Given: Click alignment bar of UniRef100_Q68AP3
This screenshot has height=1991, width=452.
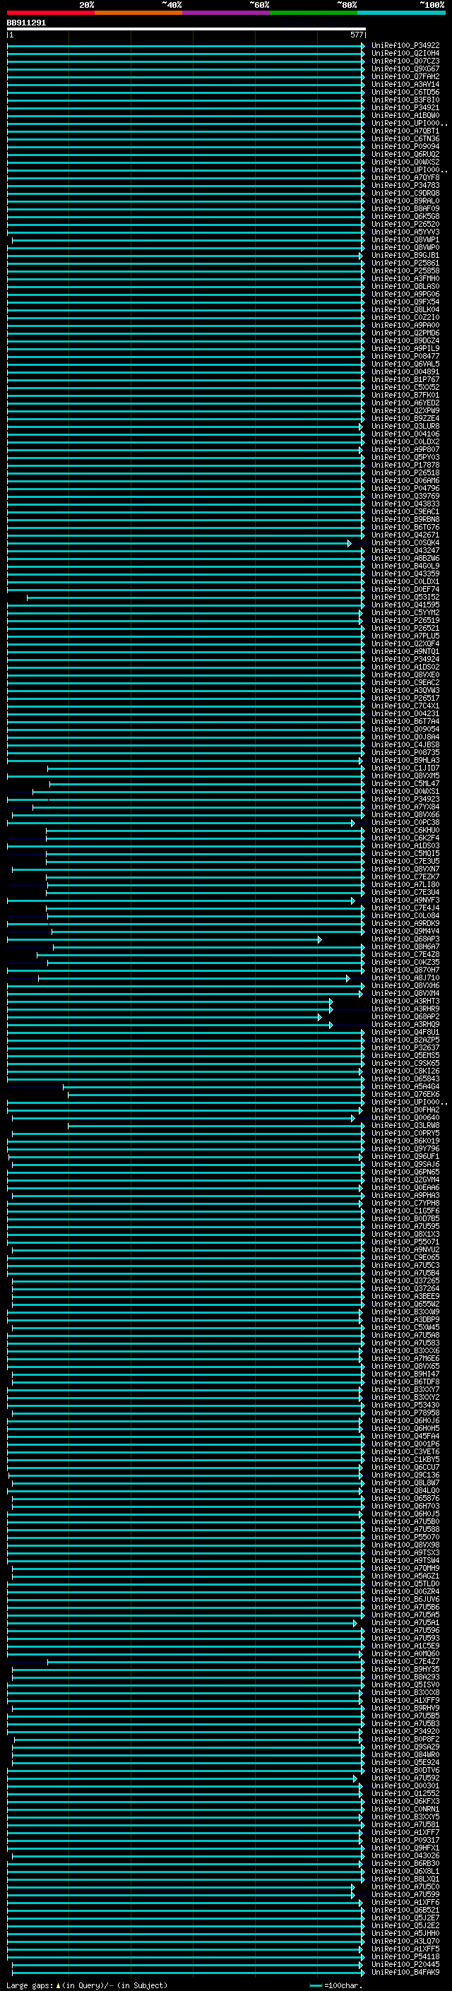Looking at the screenshot, I should pos(164,939).
